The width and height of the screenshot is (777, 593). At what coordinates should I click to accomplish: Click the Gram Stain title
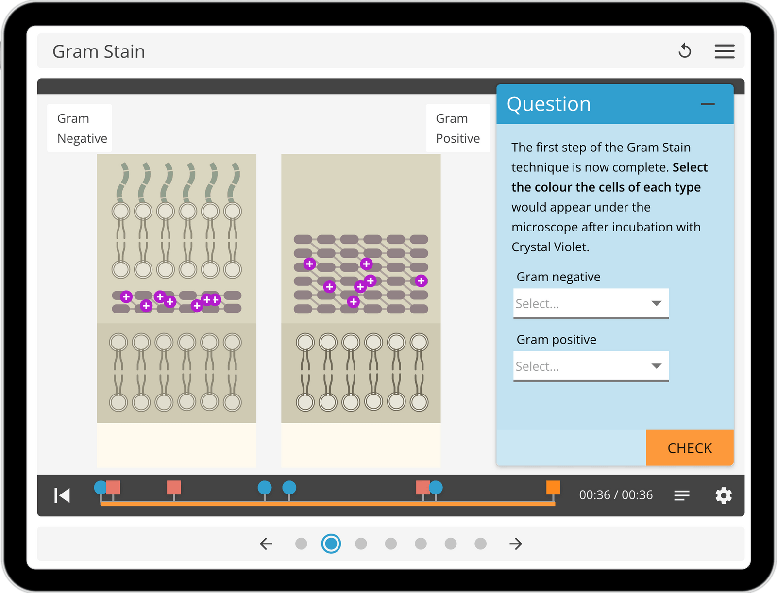[99, 51]
